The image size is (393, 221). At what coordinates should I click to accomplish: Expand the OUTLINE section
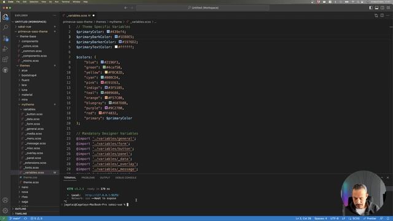[20, 209]
